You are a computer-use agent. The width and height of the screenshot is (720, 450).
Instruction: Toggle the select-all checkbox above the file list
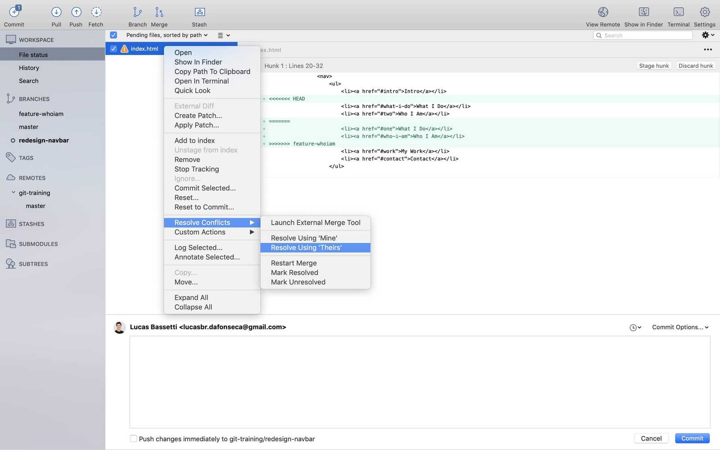113,35
